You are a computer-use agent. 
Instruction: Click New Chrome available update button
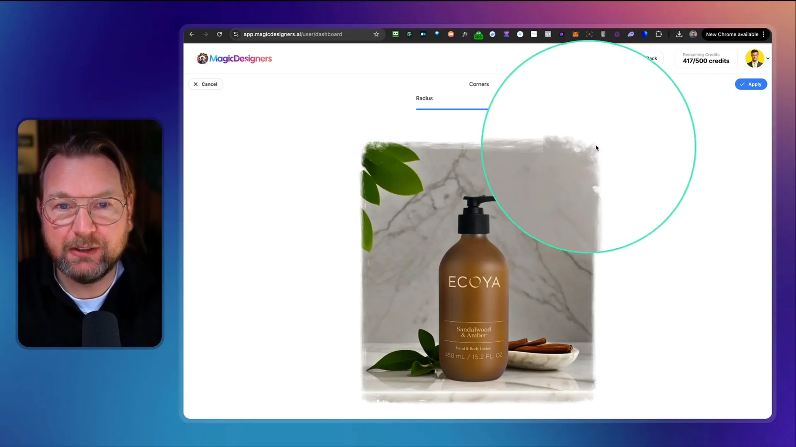(x=732, y=34)
